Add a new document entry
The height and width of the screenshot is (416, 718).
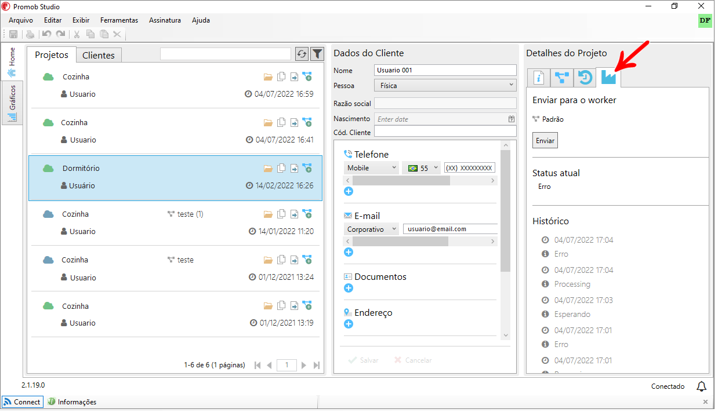349,288
